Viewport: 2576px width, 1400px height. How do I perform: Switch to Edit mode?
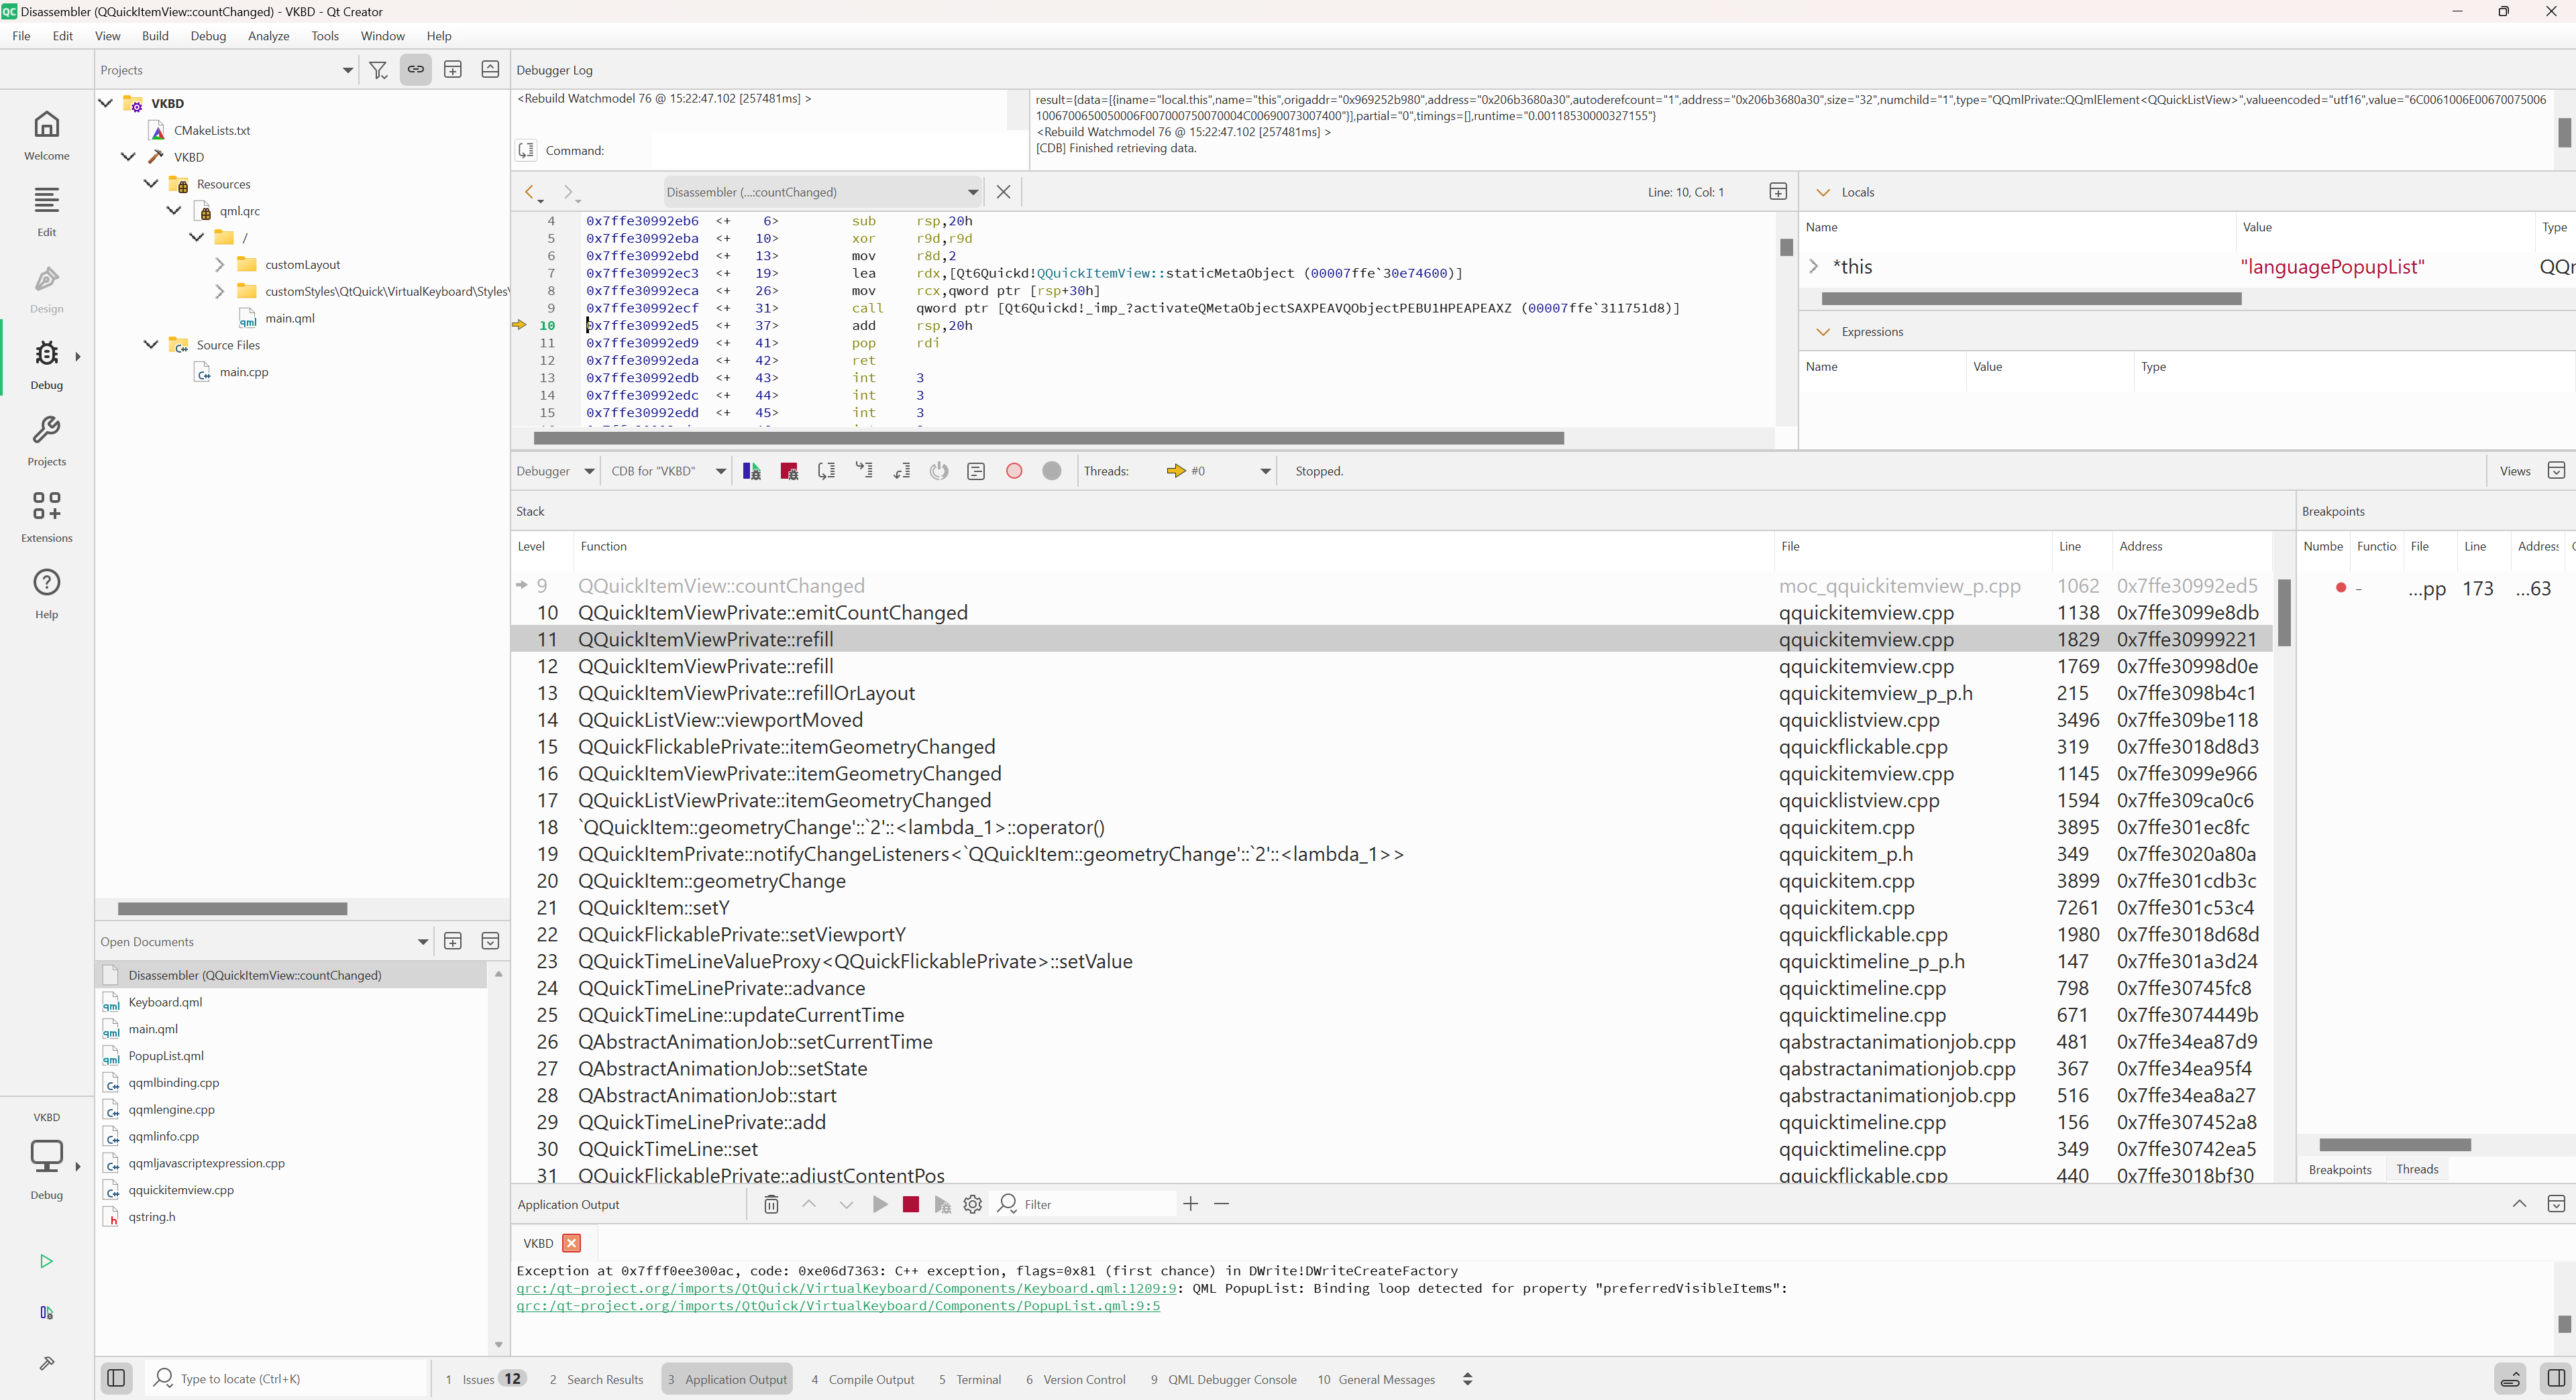[x=46, y=212]
